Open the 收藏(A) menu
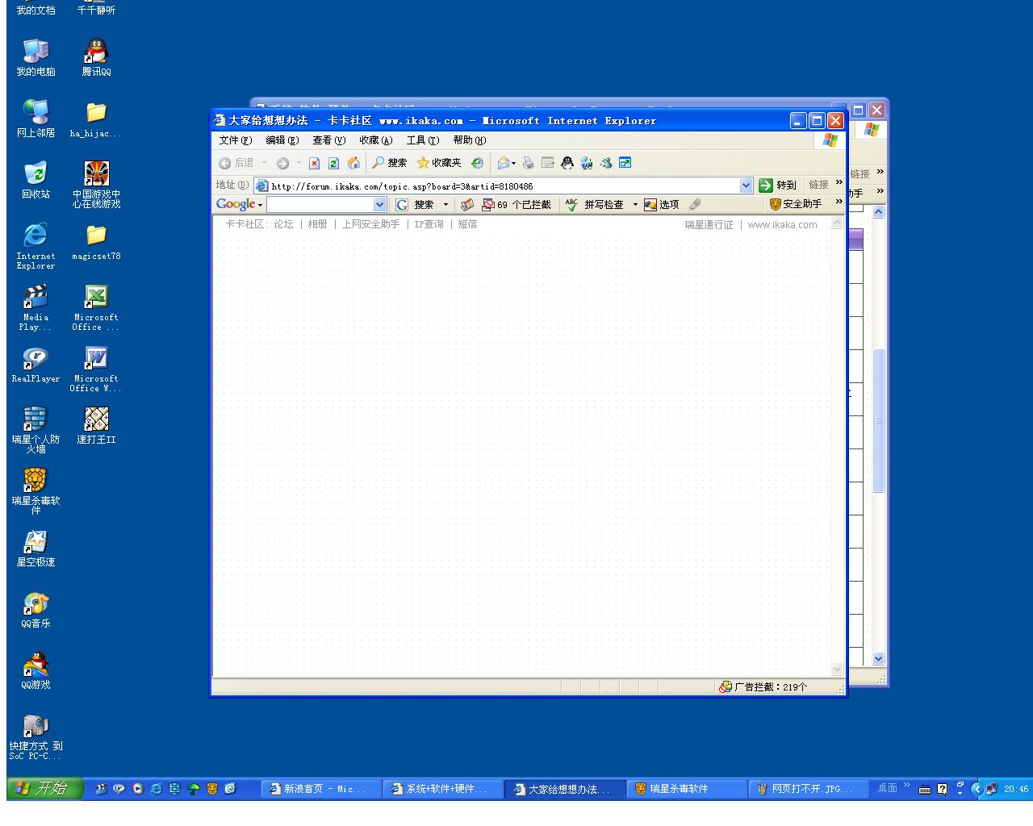 [376, 140]
